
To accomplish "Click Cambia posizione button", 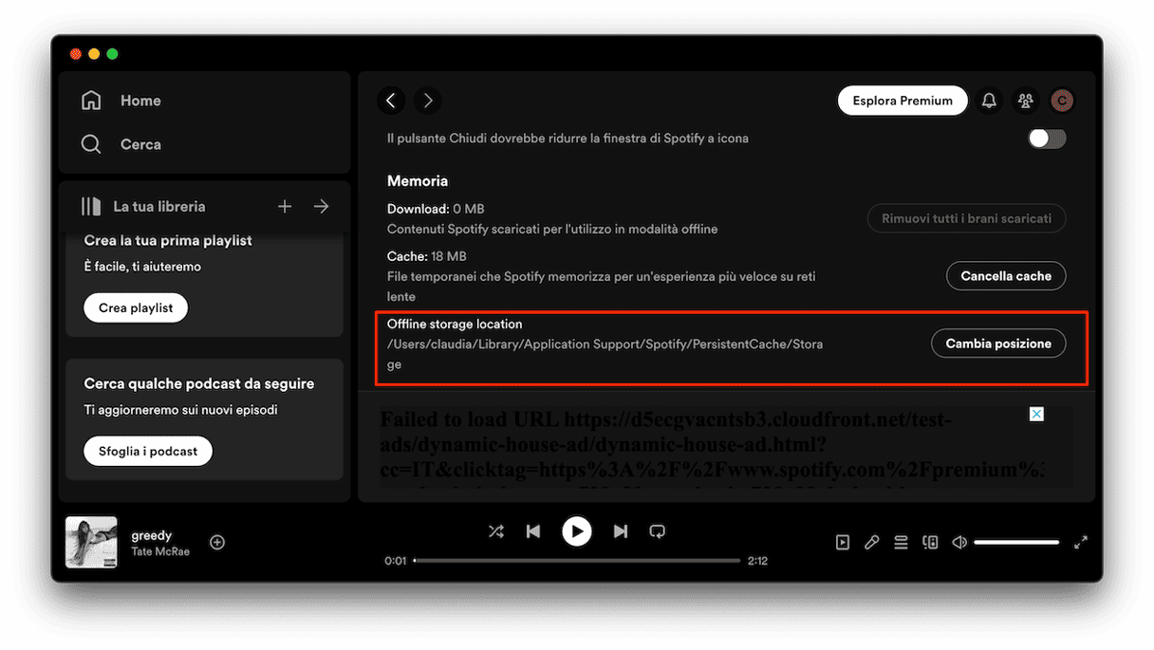I will (998, 344).
